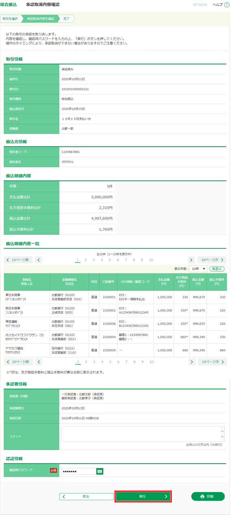
Task: Click the 口座番号 column header
Action: click(x=108, y=282)
